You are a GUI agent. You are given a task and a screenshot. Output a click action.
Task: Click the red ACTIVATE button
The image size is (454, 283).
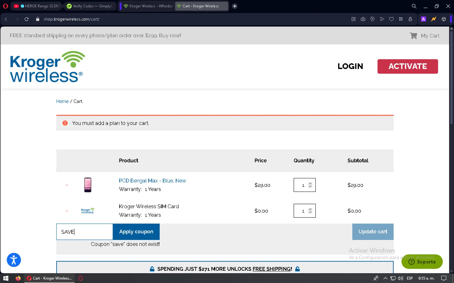coord(407,66)
